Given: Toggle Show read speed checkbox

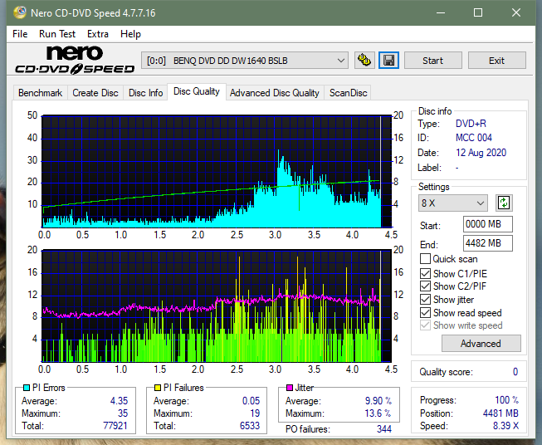Looking at the screenshot, I should 425,312.
